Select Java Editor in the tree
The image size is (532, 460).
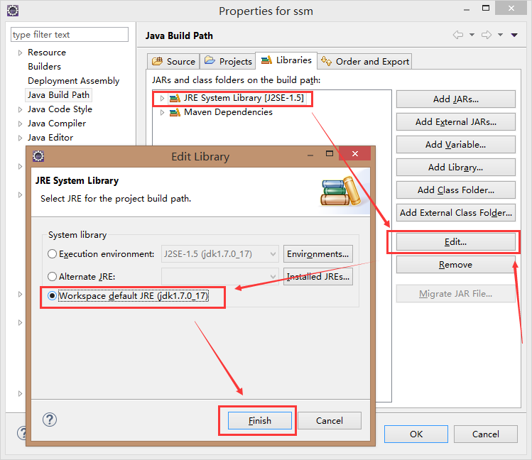coord(50,138)
